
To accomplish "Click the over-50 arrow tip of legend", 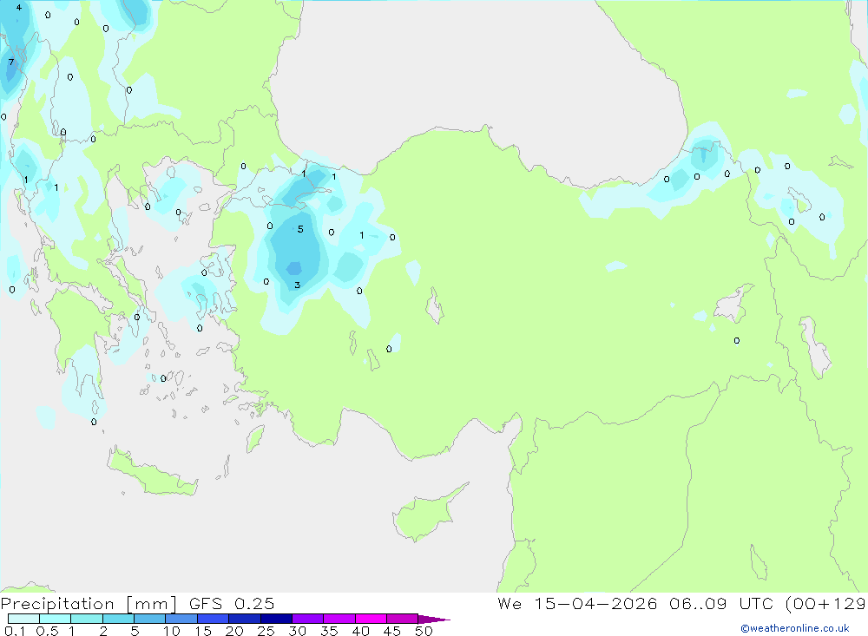I will click(x=434, y=619).
